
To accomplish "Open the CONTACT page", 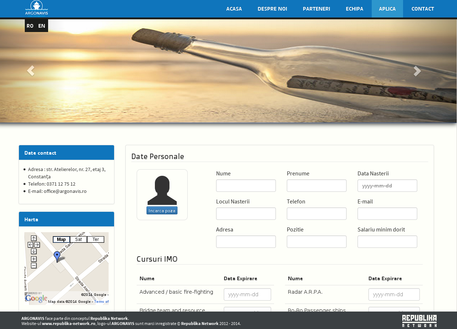I will click(x=423, y=9).
